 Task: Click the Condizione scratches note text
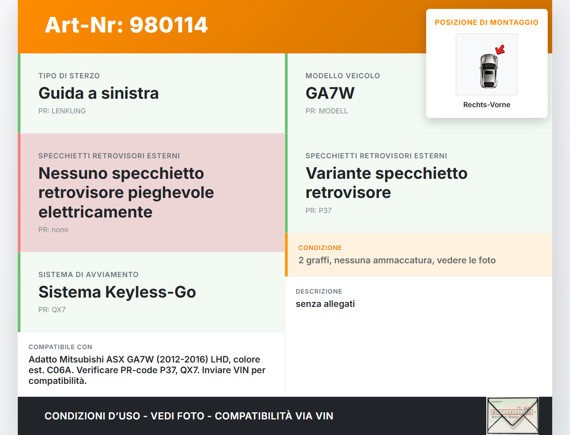click(397, 260)
